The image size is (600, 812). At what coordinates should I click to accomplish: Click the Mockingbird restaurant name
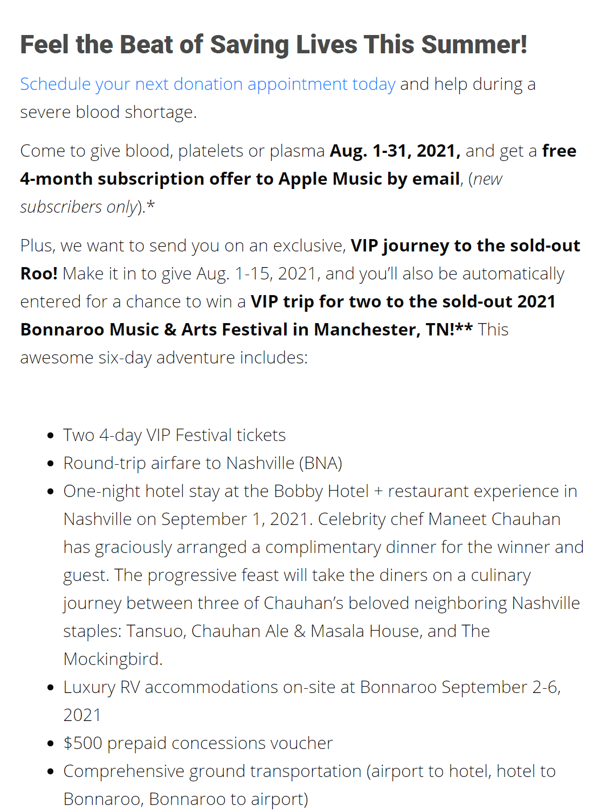(113, 659)
